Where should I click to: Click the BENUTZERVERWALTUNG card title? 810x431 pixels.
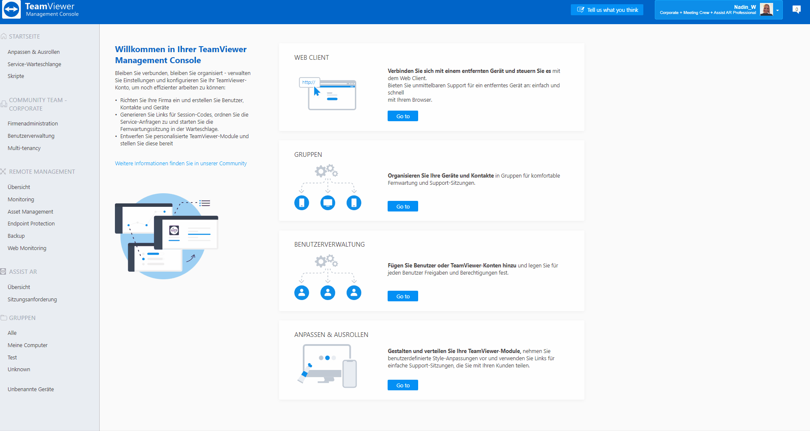point(330,245)
